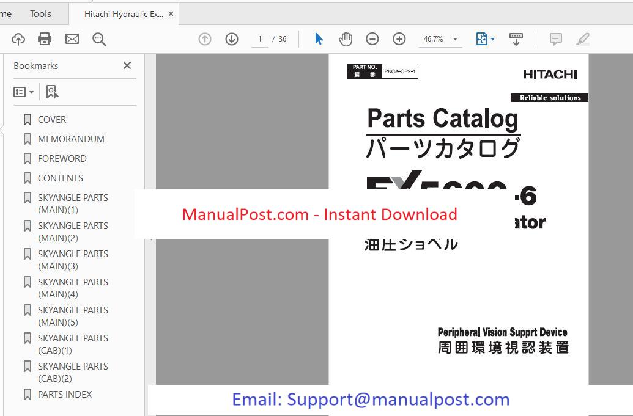Open the page fit options dropdown
This screenshot has height=416, width=633.
(x=486, y=39)
